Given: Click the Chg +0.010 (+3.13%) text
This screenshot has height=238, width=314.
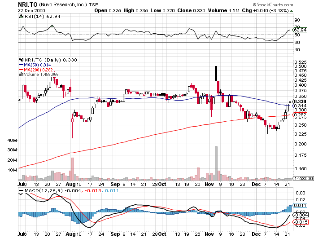Looking at the screenshot, I should [x=266, y=10].
